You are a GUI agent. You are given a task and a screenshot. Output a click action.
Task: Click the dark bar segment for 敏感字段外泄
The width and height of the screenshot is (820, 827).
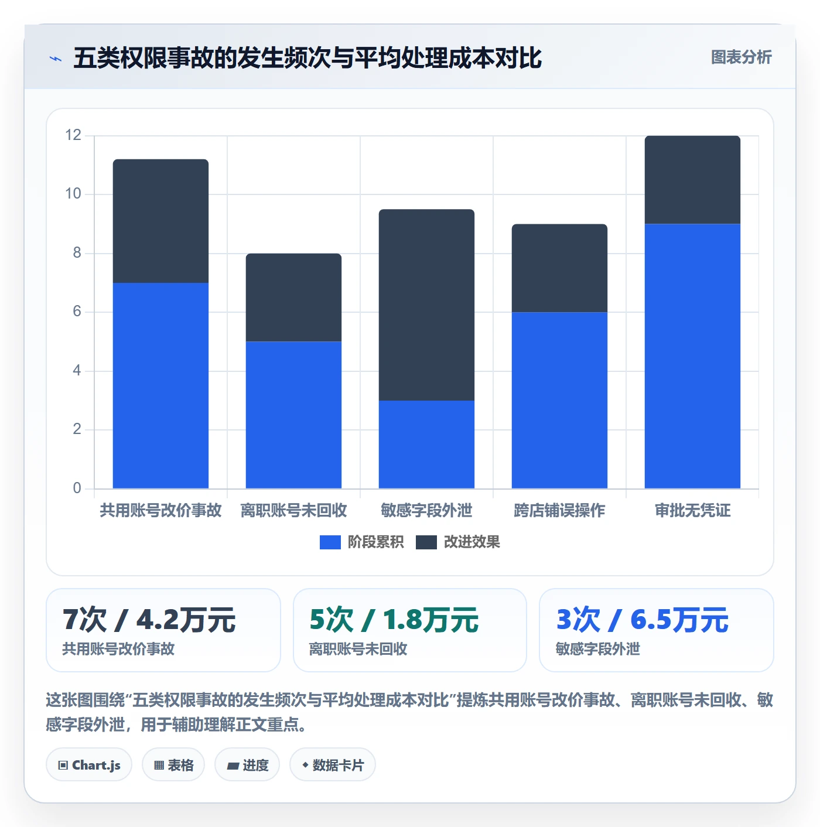click(x=426, y=305)
